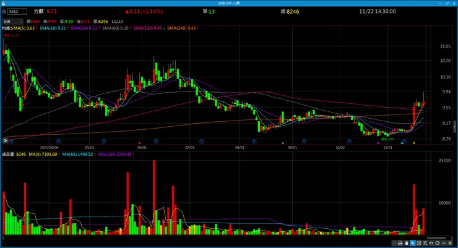Click the month marker circle above 08/01
Viewport: 458px width, 248px height.
(x=254, y=141)
